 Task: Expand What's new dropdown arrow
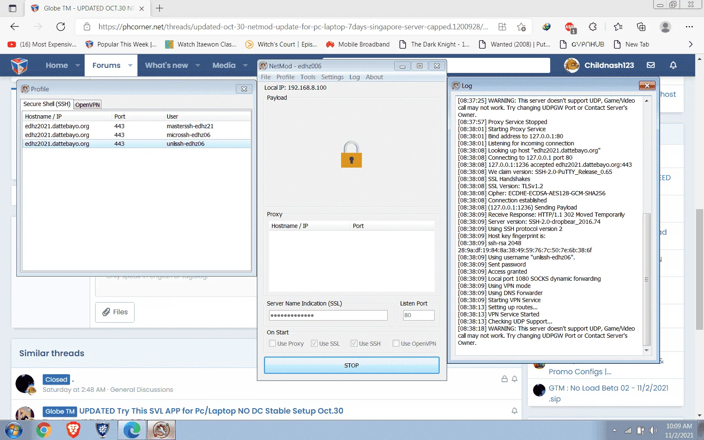[x=197, y=65]
